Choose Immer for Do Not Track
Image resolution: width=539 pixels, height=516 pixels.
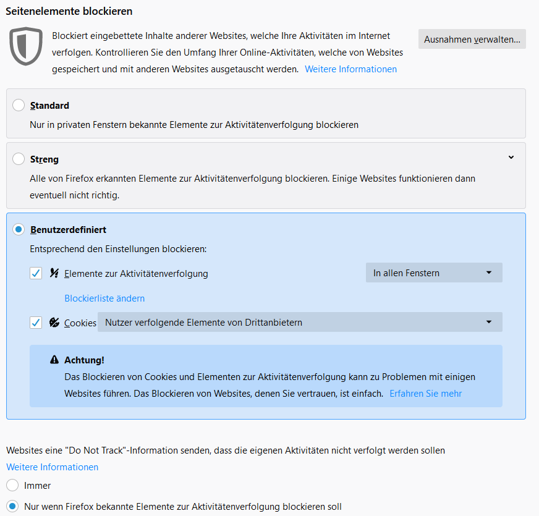coord(12,486)
